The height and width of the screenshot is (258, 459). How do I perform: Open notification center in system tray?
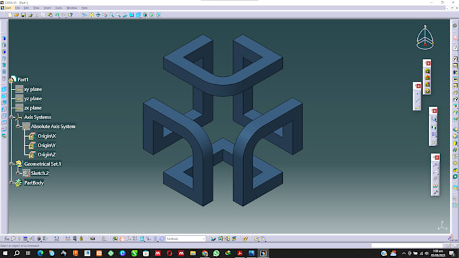(x=452, y=253)
